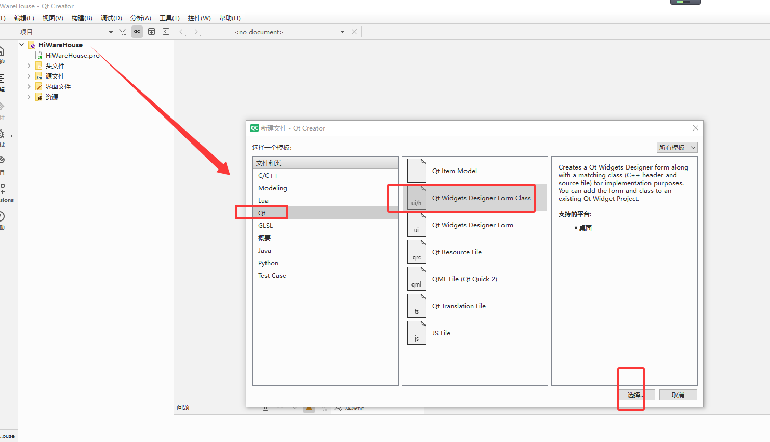This screenshot has height=442, width=770.
Task: Close the current document with X icon
Action: coord(354,32)
